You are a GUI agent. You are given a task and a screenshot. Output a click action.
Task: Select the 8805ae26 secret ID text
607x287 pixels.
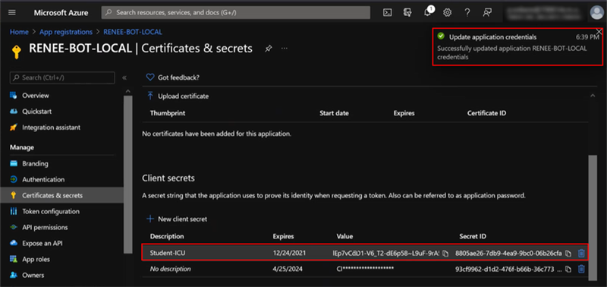[x=508, y=254]
